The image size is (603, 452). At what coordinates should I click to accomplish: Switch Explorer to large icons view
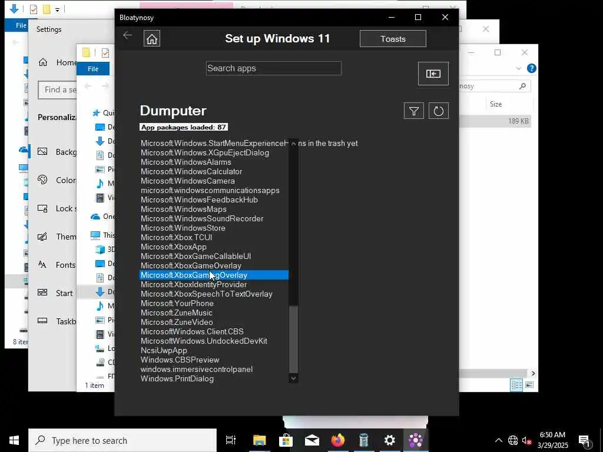click(x=529, y=385)
